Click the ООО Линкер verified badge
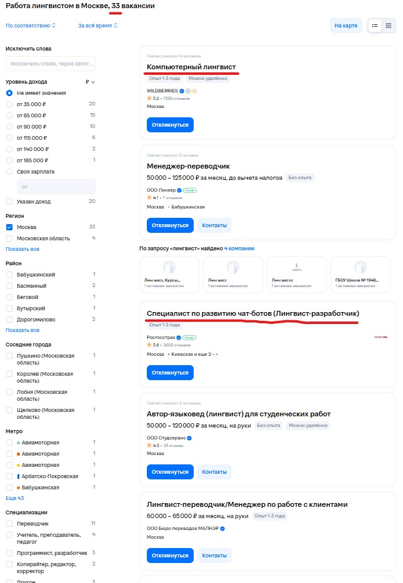The height and width of the screenshot is (583, 403). pos(179,190)
